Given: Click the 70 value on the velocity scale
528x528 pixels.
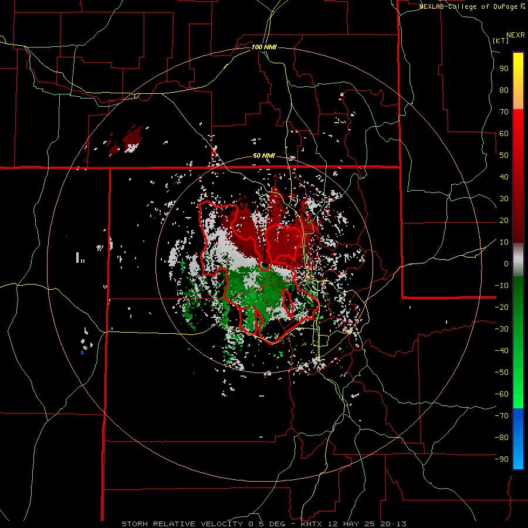Looking at the screenshot, I should coord(504,112).
